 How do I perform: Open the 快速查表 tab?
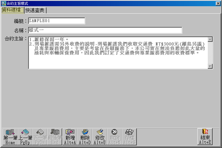coord(35,10)
